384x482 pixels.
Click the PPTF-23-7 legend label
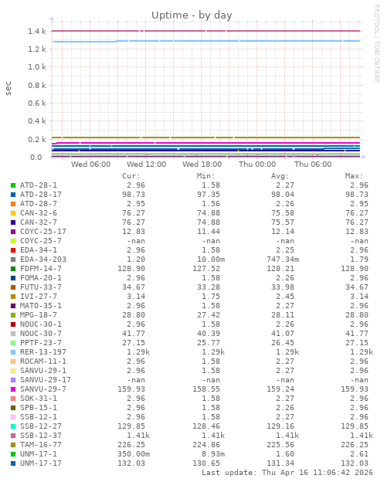pyautogui.click(x=41, y=343)
